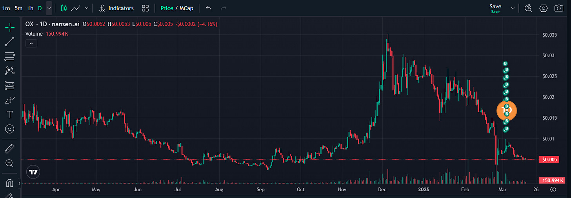Click the $0.005 current price label

(549, 159)
